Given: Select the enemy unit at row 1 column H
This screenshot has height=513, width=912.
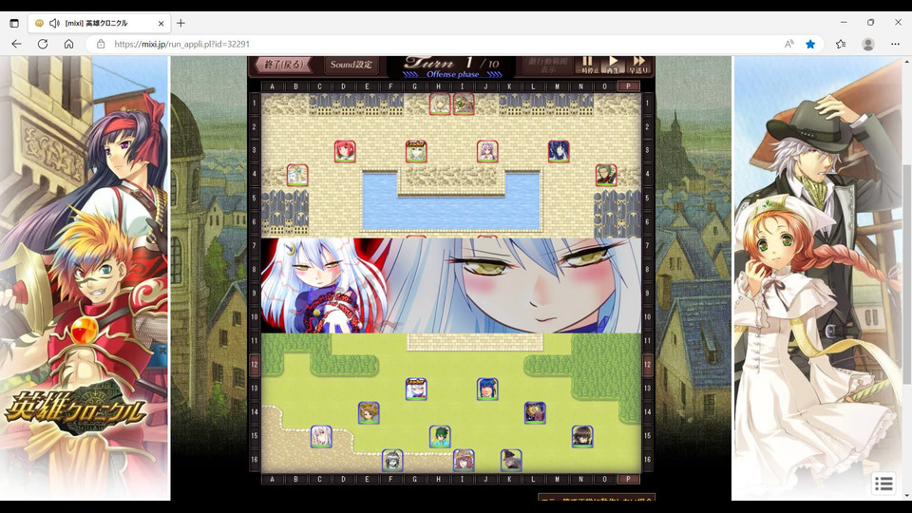Looking at the screenshot, I should point(440,104).
